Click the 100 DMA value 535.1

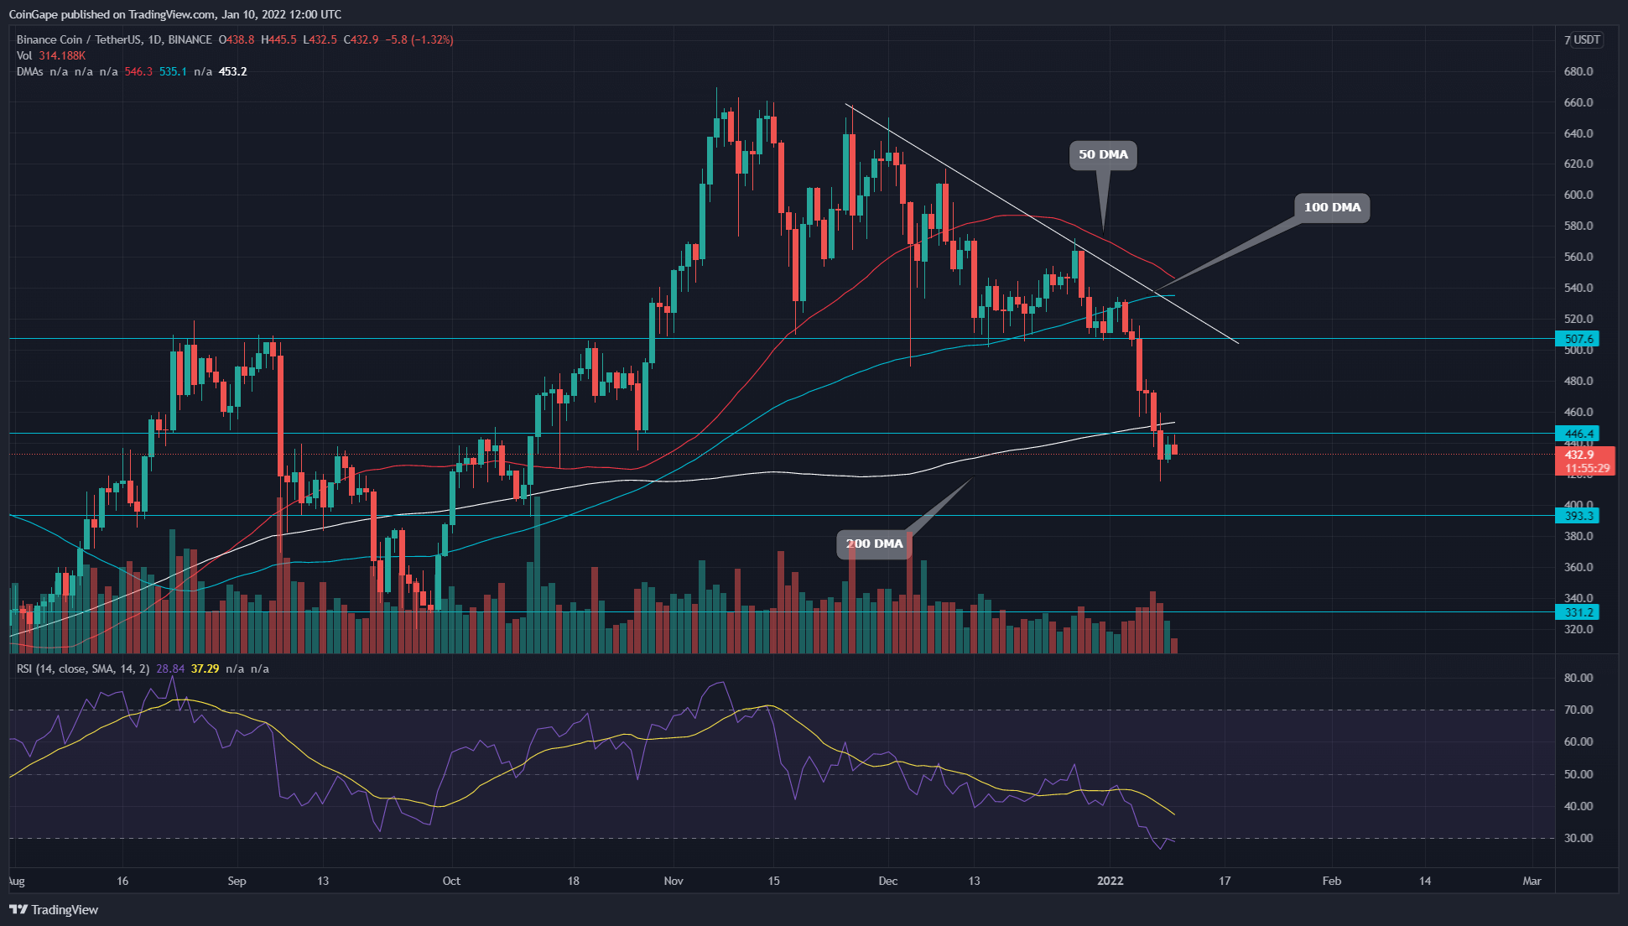(x=173, y=71)
